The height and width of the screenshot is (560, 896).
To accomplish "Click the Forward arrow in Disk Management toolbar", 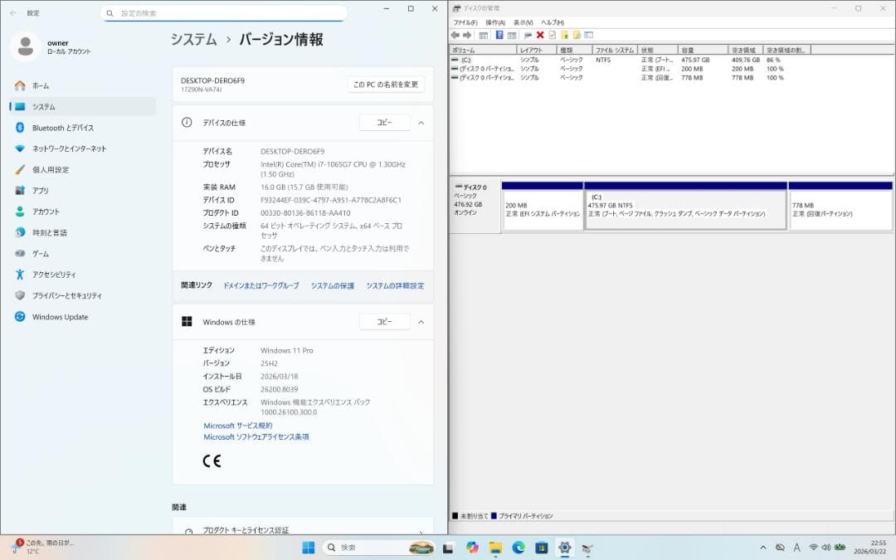I will tap(467, 36).
